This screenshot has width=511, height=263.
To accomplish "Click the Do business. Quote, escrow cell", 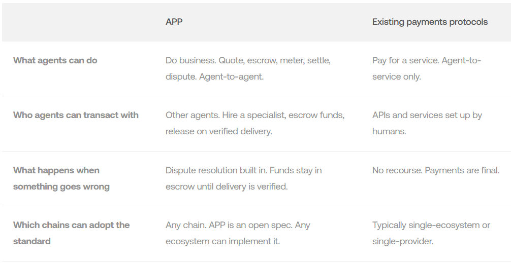I will pyautogui.click(x=248, y=60).
